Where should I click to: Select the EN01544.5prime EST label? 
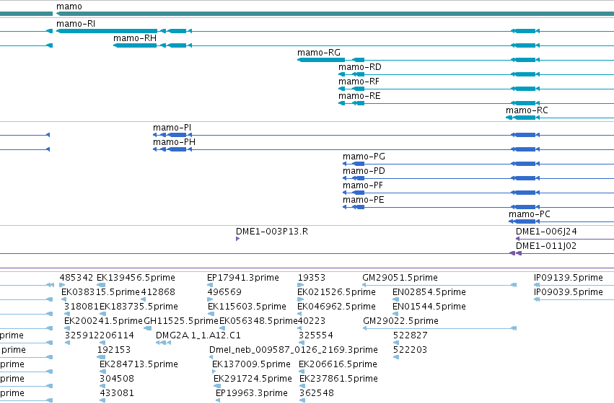(429, 307)
